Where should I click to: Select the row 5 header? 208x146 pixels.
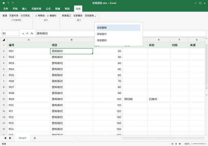coord(4,69)
